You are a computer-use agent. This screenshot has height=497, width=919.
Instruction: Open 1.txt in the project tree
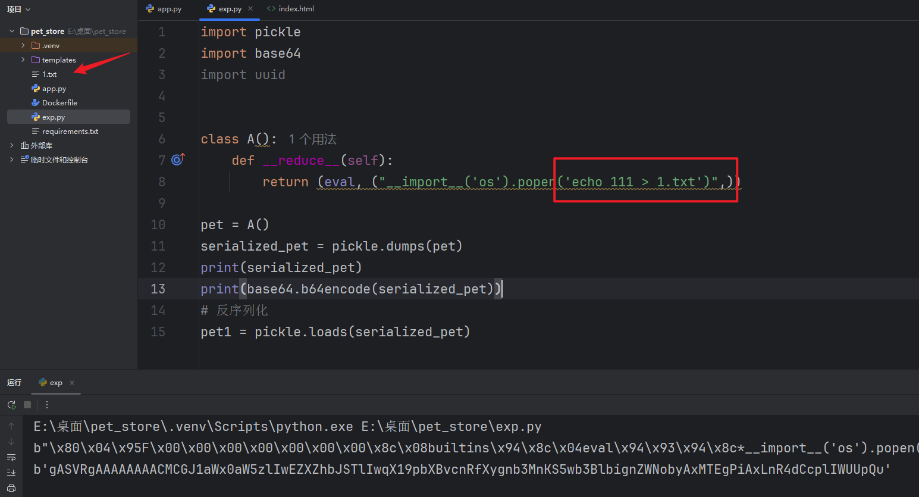pos(49,74)
